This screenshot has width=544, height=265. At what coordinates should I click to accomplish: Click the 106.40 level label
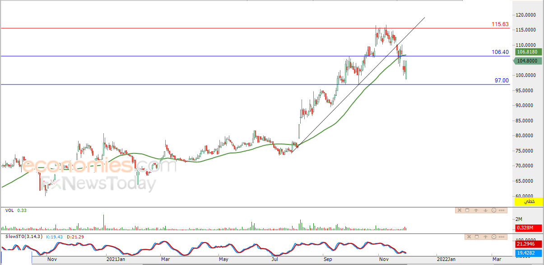click(500, 52)
